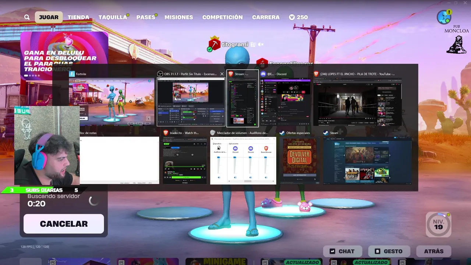Select the OBS 31.1.1 window thumbnail
This screenshot has height=265, width=471.
[x=191, y=102]
